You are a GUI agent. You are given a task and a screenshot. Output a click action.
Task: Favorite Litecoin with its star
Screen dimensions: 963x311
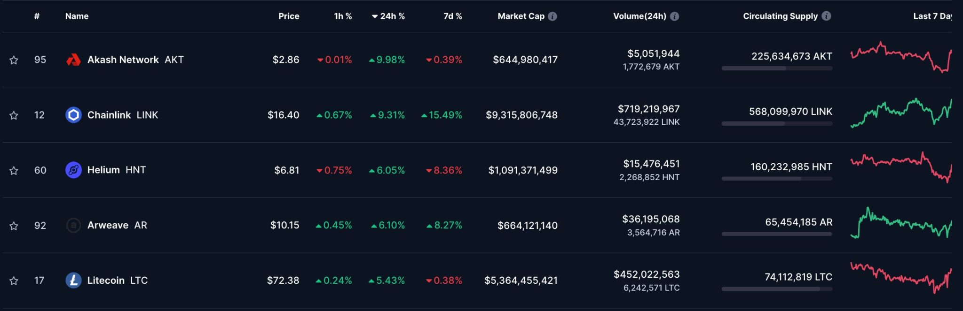[14, 281]
